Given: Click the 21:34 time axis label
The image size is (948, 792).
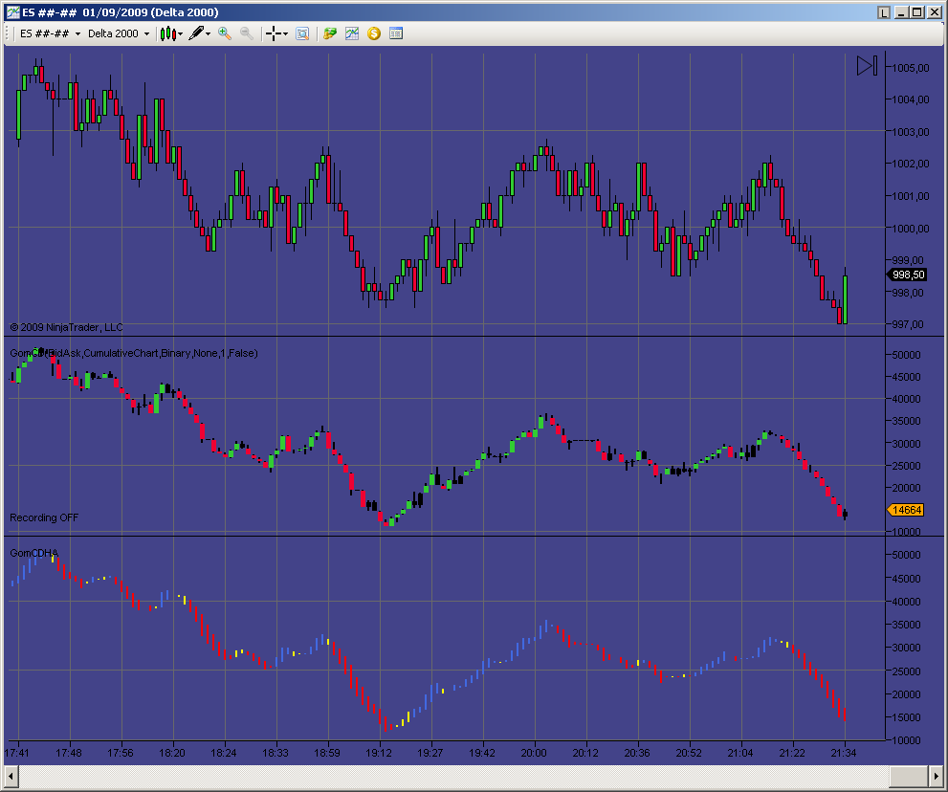Looking at the screenshot, I should (x=844, y=753).
